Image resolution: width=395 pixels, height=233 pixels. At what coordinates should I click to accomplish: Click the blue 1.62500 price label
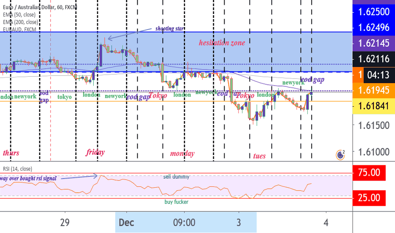[x=373, y=12]
